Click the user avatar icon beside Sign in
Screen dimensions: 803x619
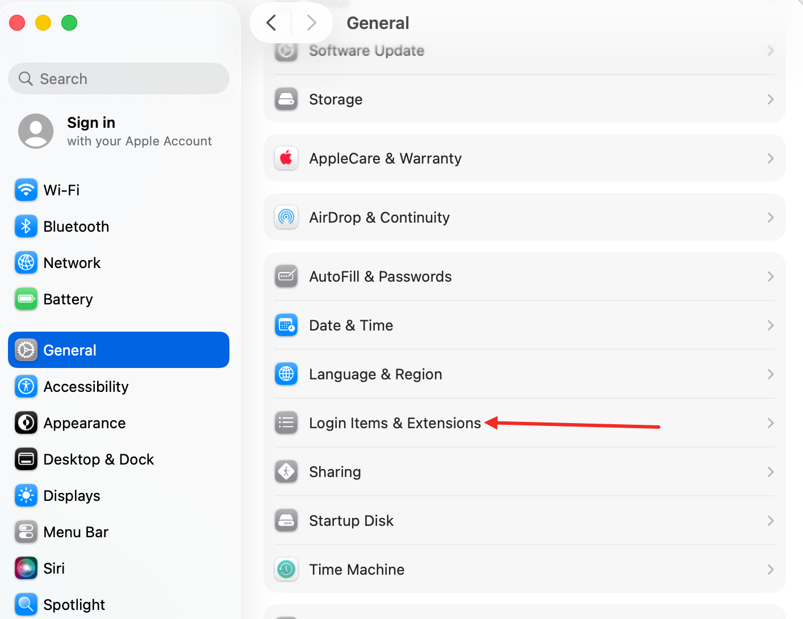tap(36, 131)
